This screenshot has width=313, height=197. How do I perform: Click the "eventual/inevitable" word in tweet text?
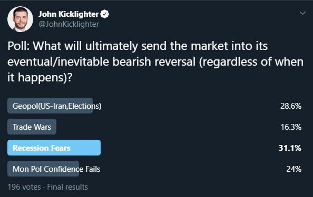[x=58, y=61]
